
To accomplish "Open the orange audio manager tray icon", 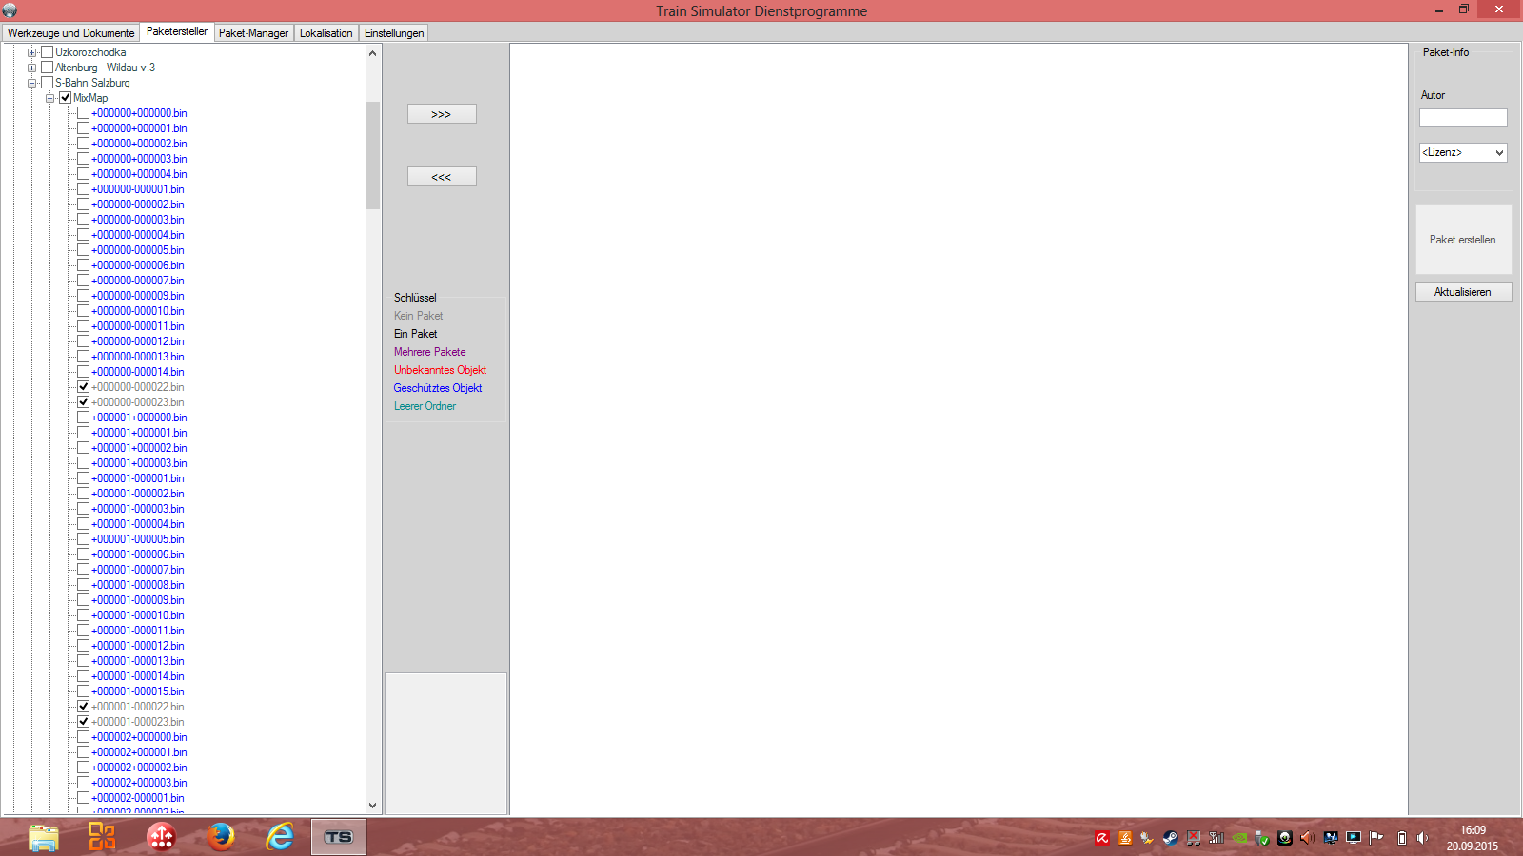I will 1308,838.
